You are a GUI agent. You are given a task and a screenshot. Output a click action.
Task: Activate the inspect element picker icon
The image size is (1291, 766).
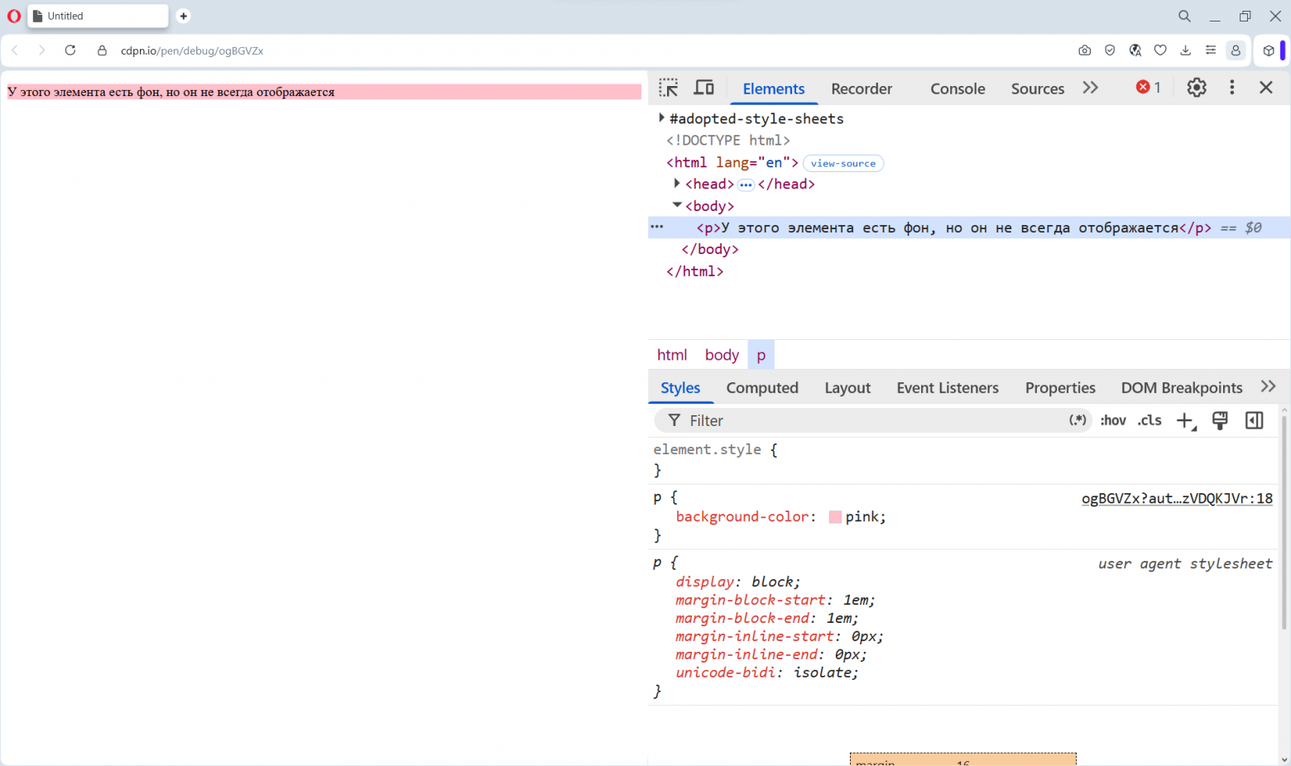669,88
